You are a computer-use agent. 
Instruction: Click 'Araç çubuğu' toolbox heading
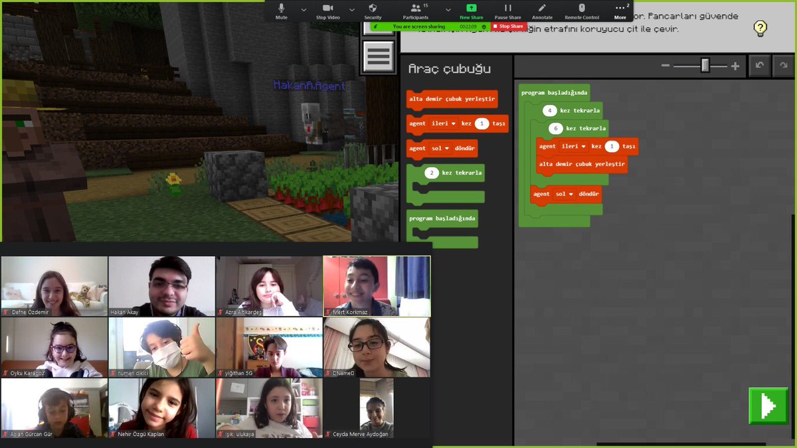(450, 69)
